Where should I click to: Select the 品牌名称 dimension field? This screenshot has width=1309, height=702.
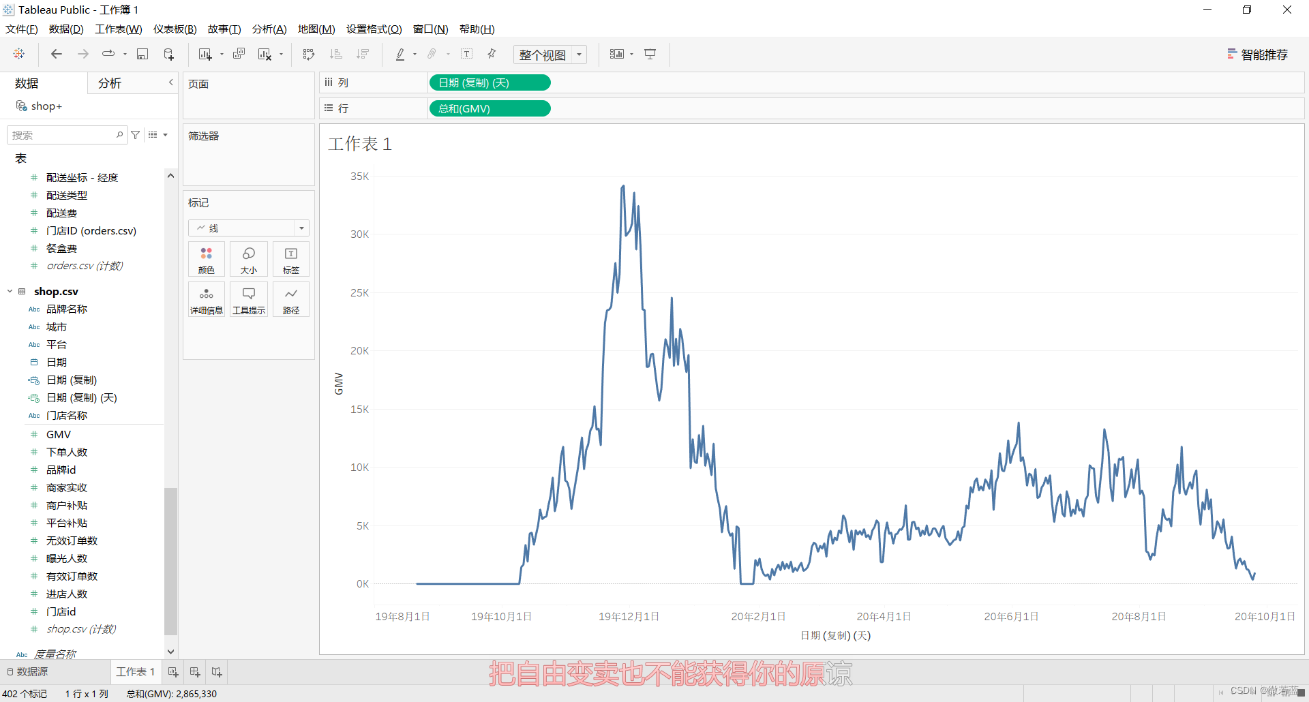point(67,309)
